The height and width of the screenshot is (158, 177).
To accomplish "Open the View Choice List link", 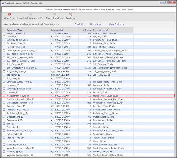I will (x=117, y=24).
